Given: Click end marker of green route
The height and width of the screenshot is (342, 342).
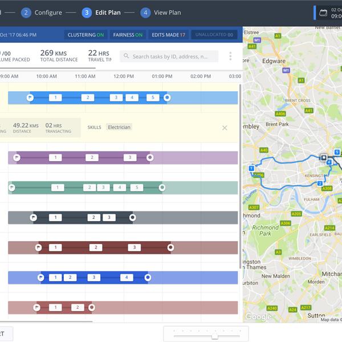Looking at the screenshot, I should 162,188.
